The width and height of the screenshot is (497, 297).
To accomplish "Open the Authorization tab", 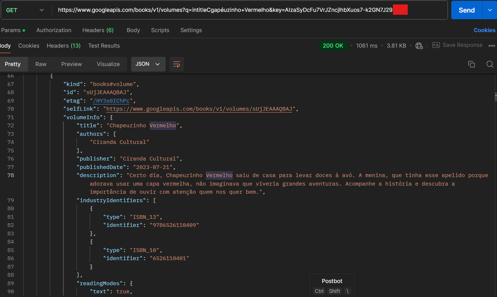I will coord(54,30).
